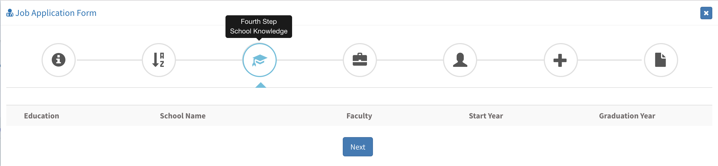Image resolution: width=718 pixels, height=166 pixels.
Task: Open the briefcase work experience step
Action: 360,60
